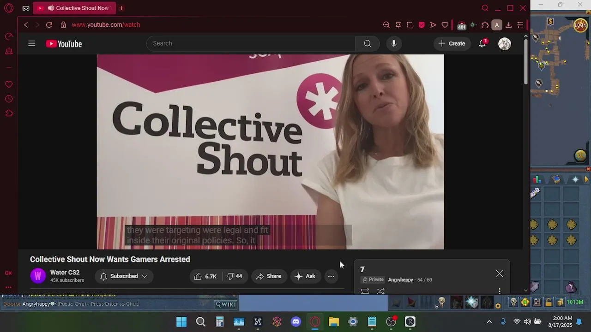591x332 pixels.
Task: Click the Opera send flow arrow icon
Action: (433, 25)
